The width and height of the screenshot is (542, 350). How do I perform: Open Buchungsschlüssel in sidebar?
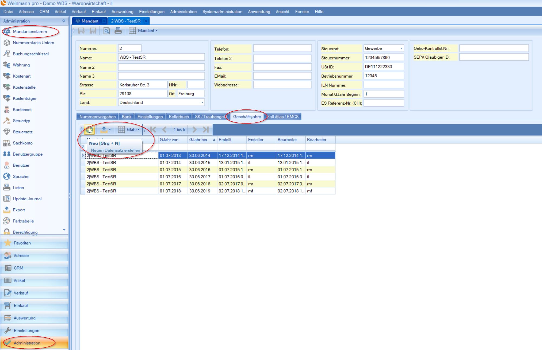(x=31, y=54)
